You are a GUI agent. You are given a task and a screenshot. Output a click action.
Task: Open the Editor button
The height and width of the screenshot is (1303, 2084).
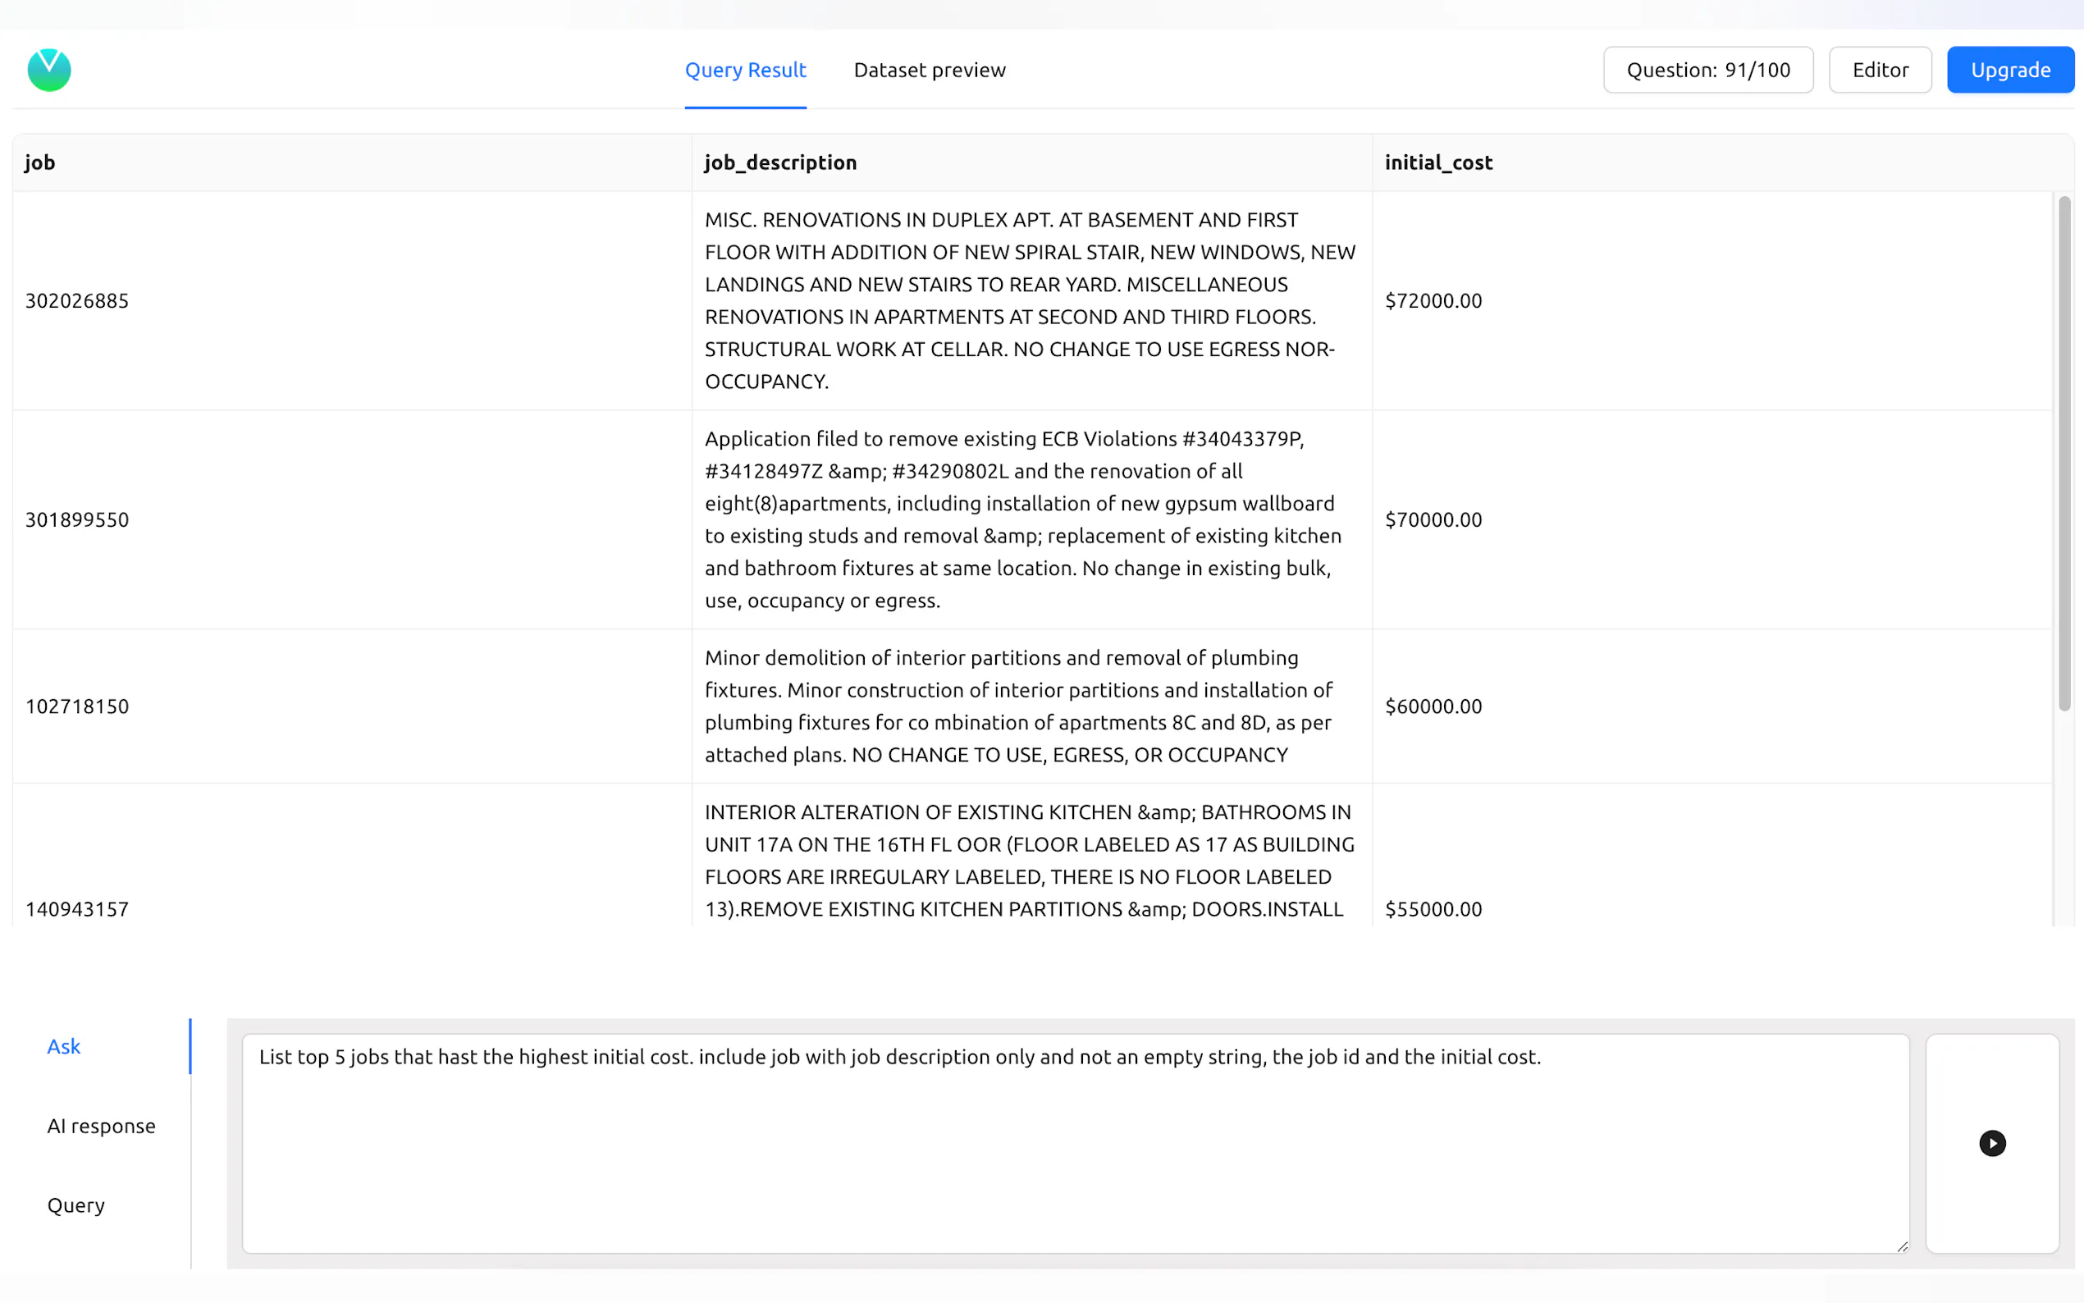1880,70
